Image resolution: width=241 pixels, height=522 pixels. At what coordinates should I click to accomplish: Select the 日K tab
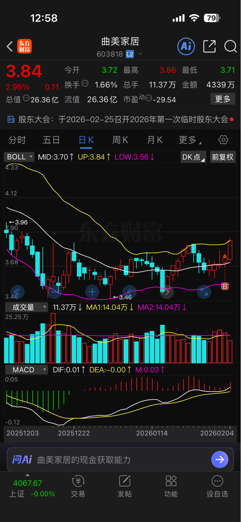point(86,140)
